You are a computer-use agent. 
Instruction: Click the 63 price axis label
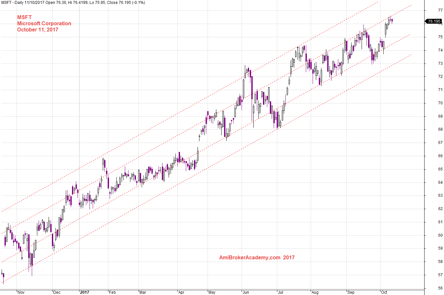(440, 195)
